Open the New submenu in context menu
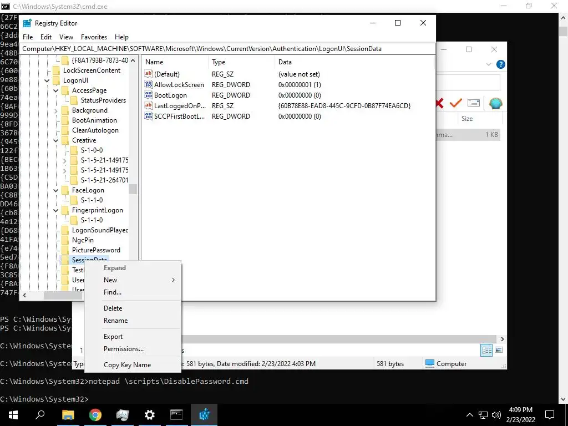This screenshot has width=568, height=426. [133, 280]
